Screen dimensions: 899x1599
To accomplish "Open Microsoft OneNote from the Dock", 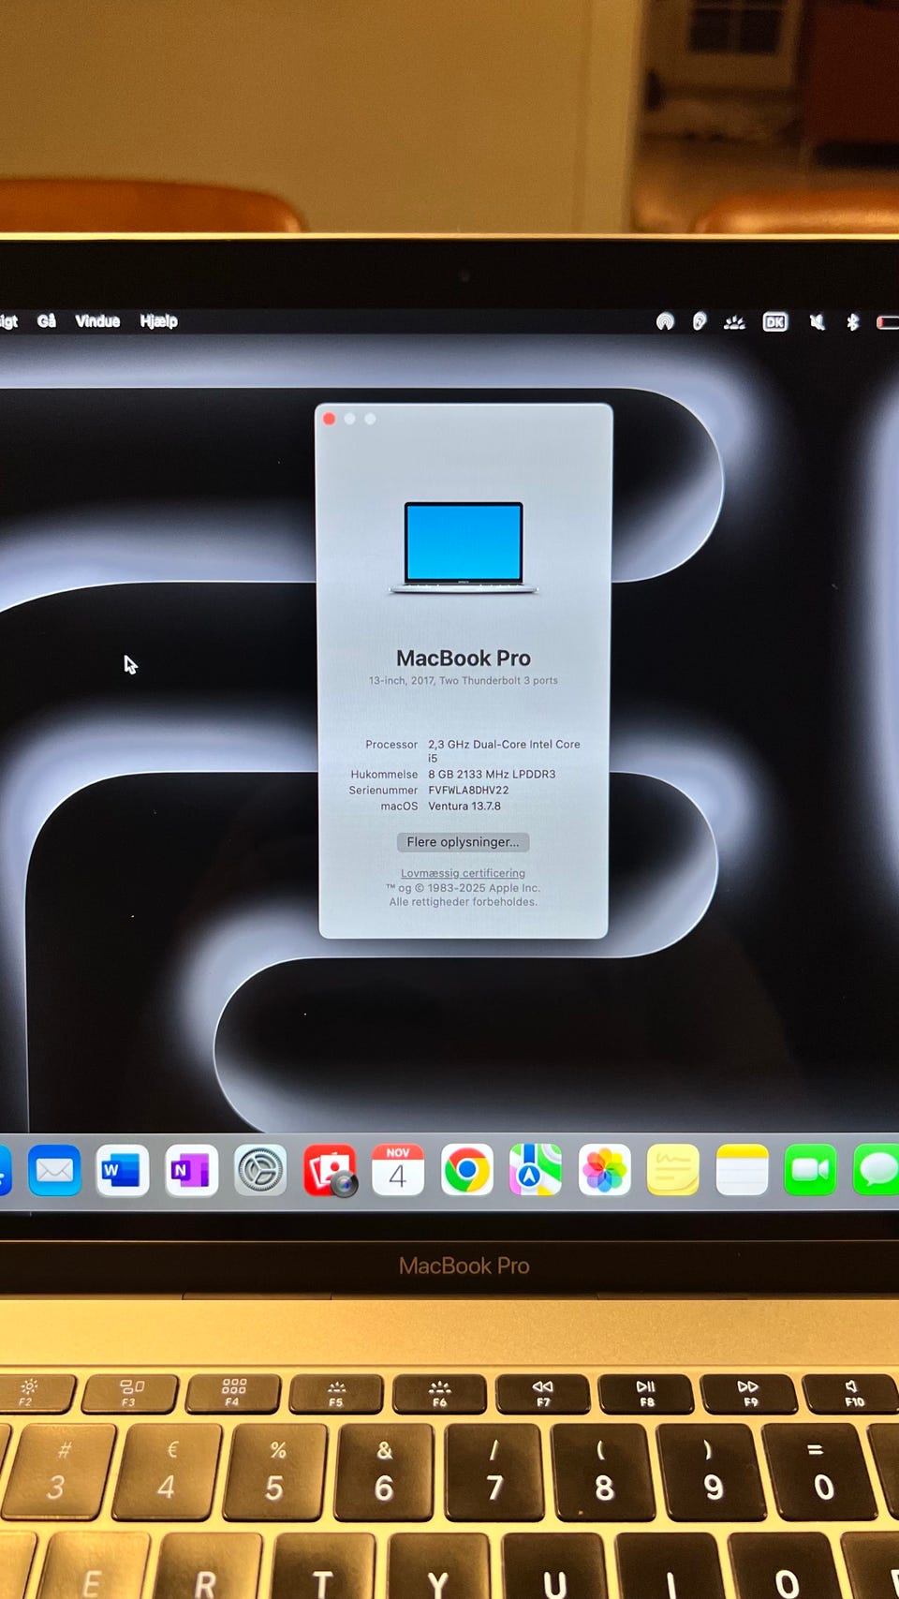I will [x=192, y=1170].
